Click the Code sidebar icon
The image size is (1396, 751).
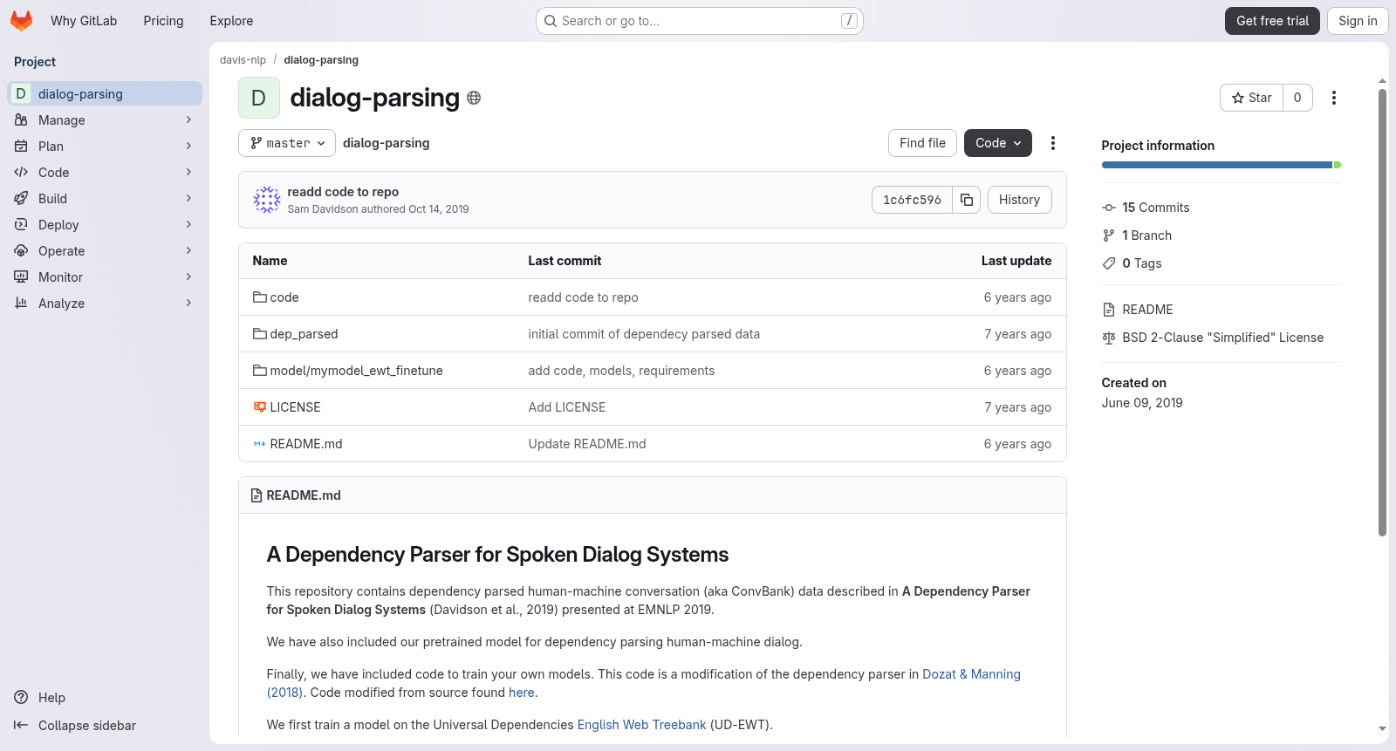coord(21,172)
